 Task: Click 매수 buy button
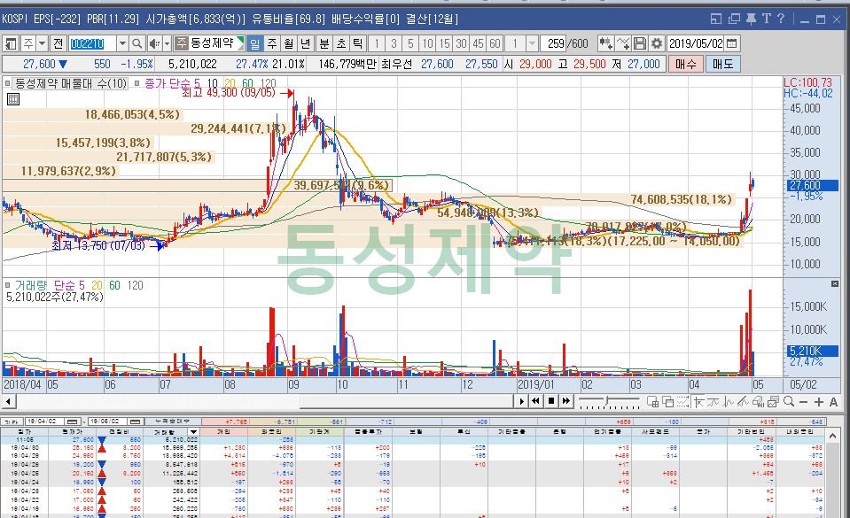[686, 64]
